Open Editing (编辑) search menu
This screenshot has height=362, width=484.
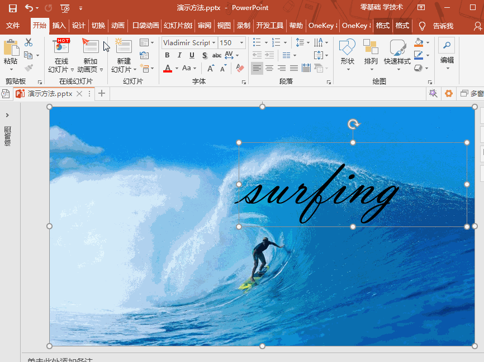tap(447, 53)
